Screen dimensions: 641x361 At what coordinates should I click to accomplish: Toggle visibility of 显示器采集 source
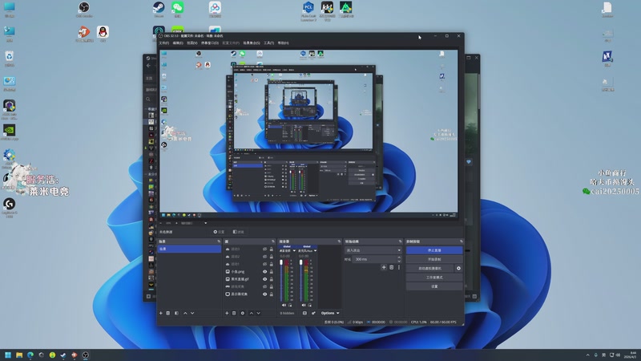[265, 294]
